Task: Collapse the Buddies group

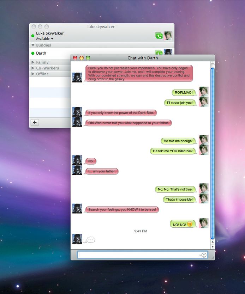Action: (x=33, y=45)
